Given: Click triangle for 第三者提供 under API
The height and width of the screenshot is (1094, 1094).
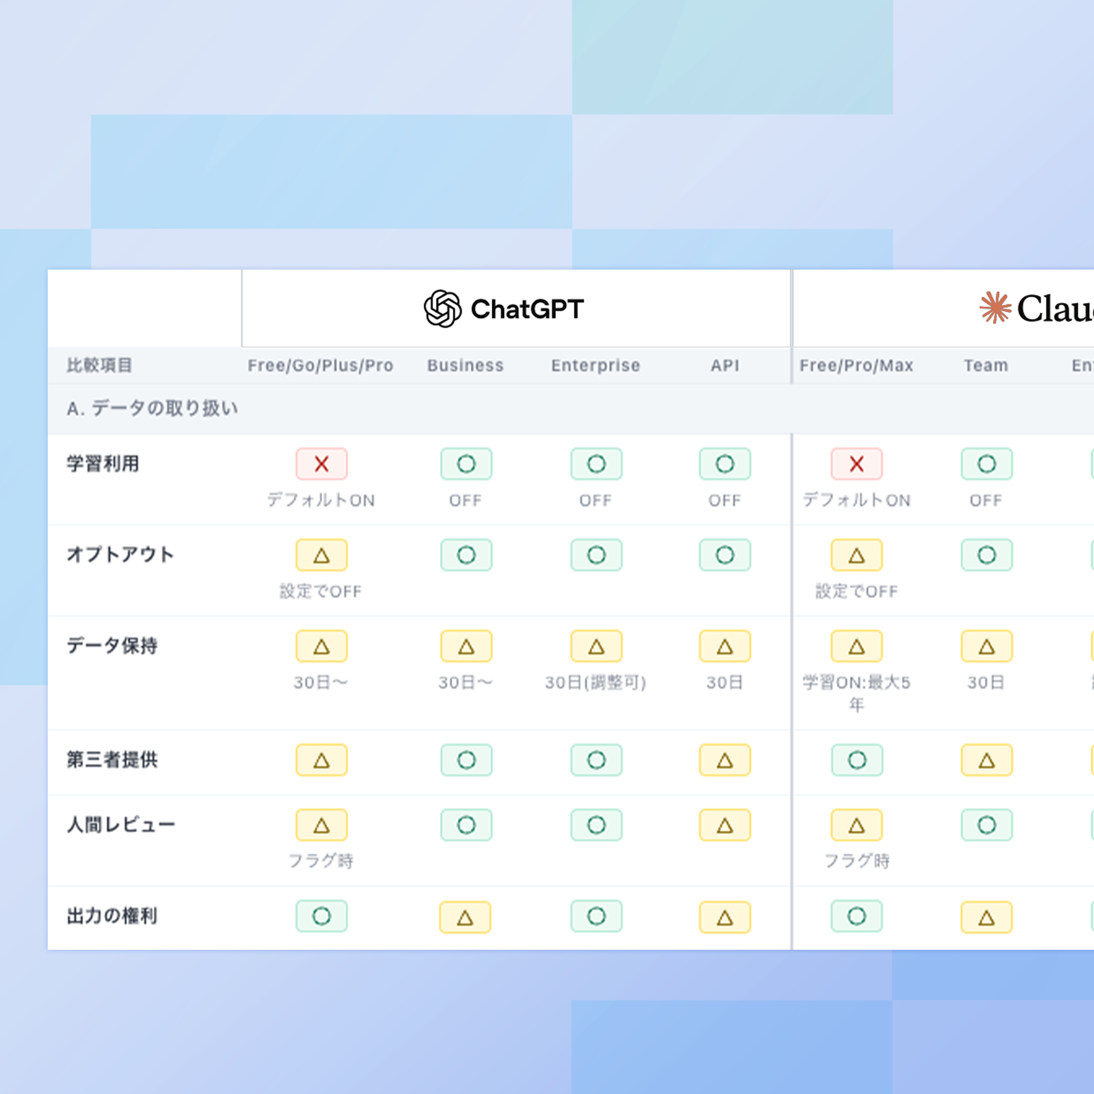Looking at the screenshot, I should (725, 760).
